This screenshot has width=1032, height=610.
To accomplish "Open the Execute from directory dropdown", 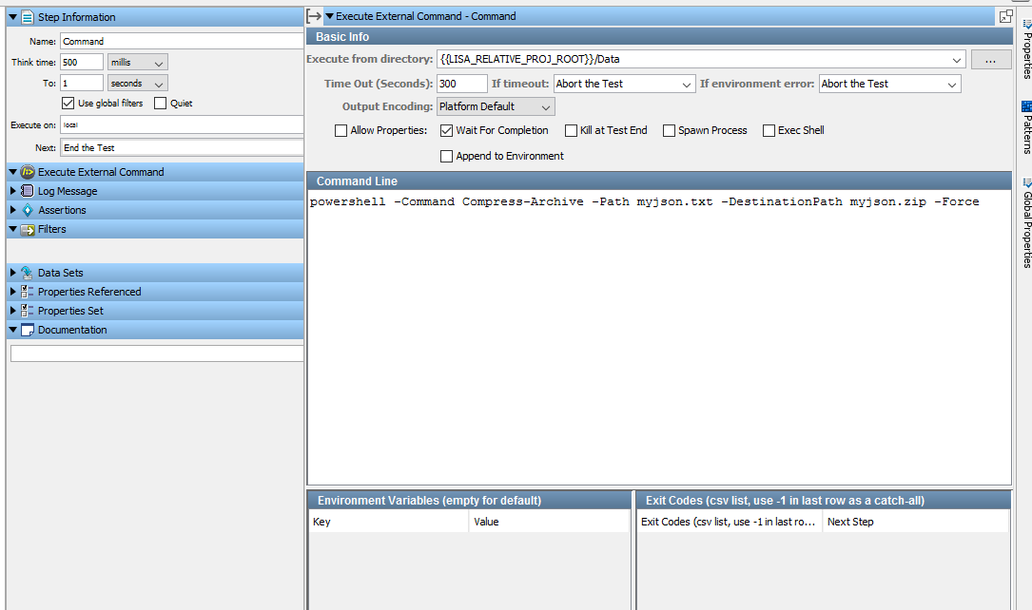I will [x=956, y=60].
